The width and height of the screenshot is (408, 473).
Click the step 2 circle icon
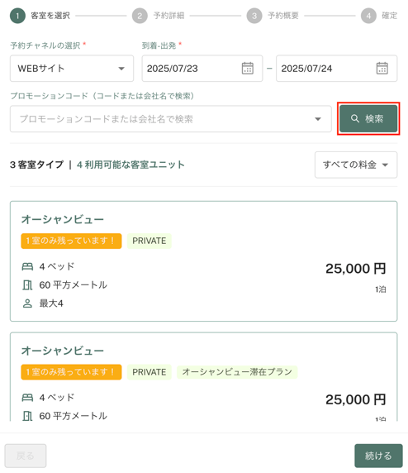pyautogui.click(x=140, y=16)
